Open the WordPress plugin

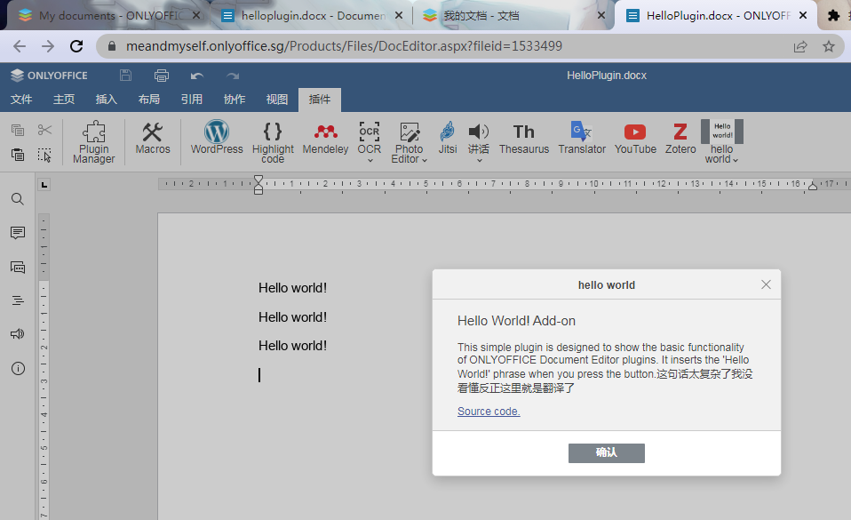click(x=217, y=137)
